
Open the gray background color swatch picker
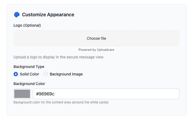(x=22, y=94)
